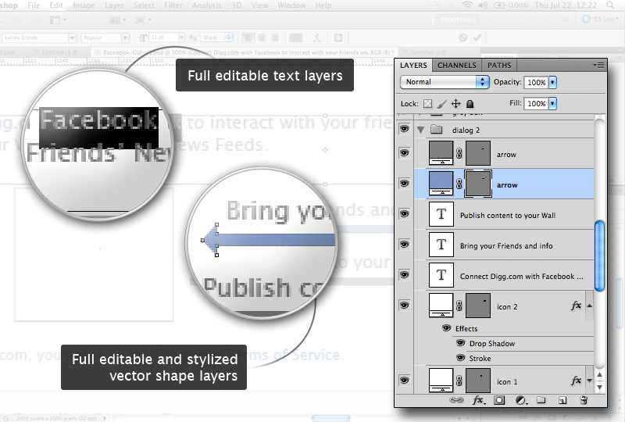Screen dimensions: 625x422
Task: Toggle the Drop Shadow effect visibility
Action: (x=460, y=343)
